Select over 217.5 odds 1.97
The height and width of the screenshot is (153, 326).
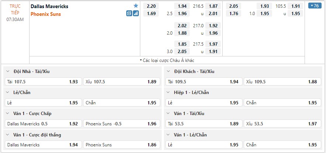pyautogui.click(x=213, y=44)
